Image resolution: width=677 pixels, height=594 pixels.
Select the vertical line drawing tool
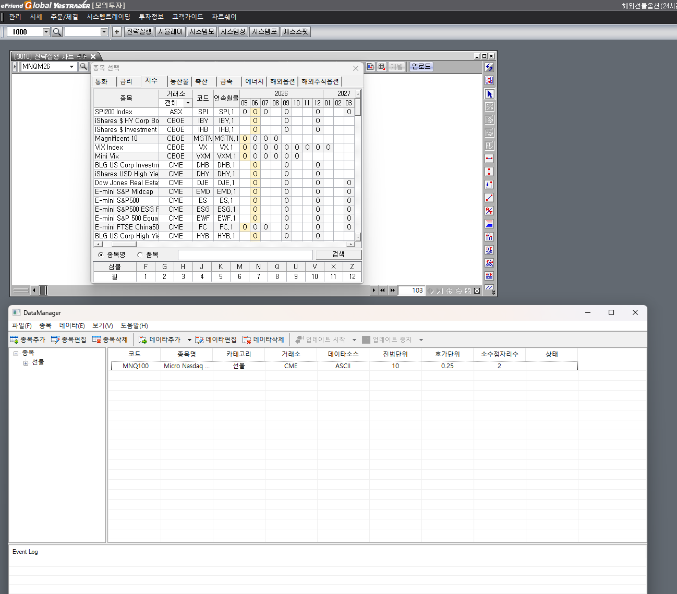coord(489,172)
